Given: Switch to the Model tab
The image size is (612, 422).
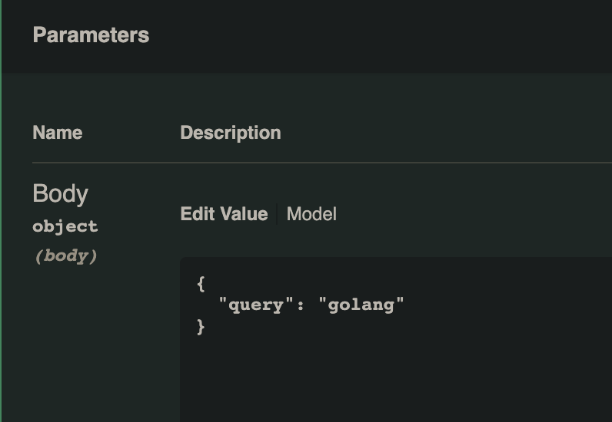Looking at the screenshot, I should click(x=311, y=214).
